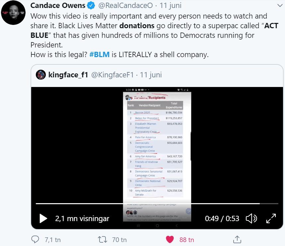Click the reply speech bubble icon
Viewport: 285px width, 246px height.
pos(35,239)
